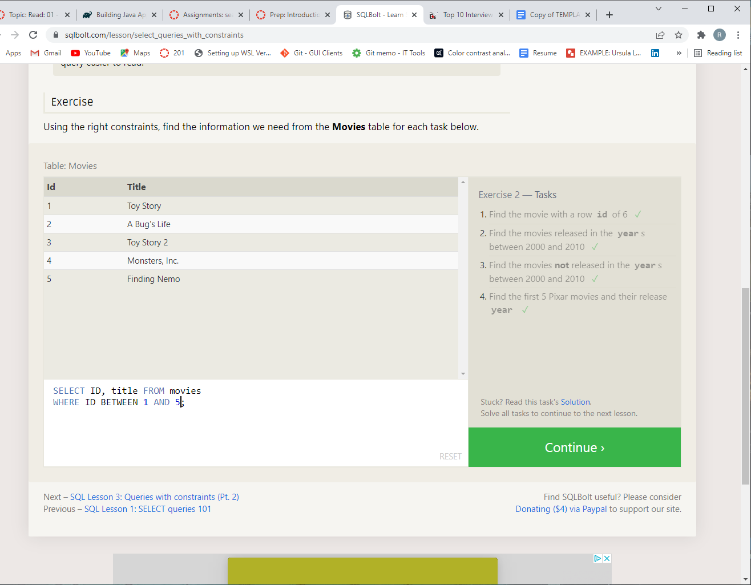
Task: Open the Chrome profile avatar
Action: (x=720, y=35)
